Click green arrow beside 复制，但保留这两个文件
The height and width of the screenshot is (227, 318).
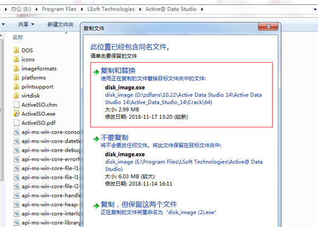pos(96,206)
